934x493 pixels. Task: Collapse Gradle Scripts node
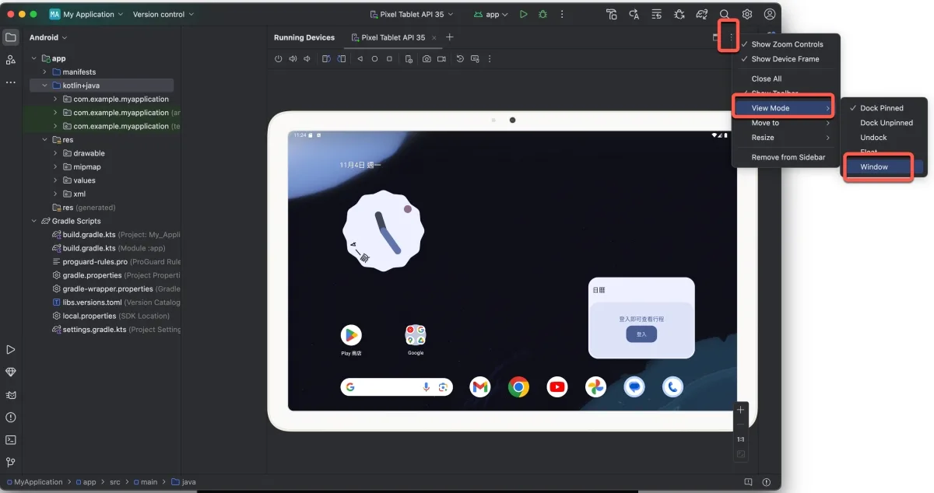click(x=34, y=221)
